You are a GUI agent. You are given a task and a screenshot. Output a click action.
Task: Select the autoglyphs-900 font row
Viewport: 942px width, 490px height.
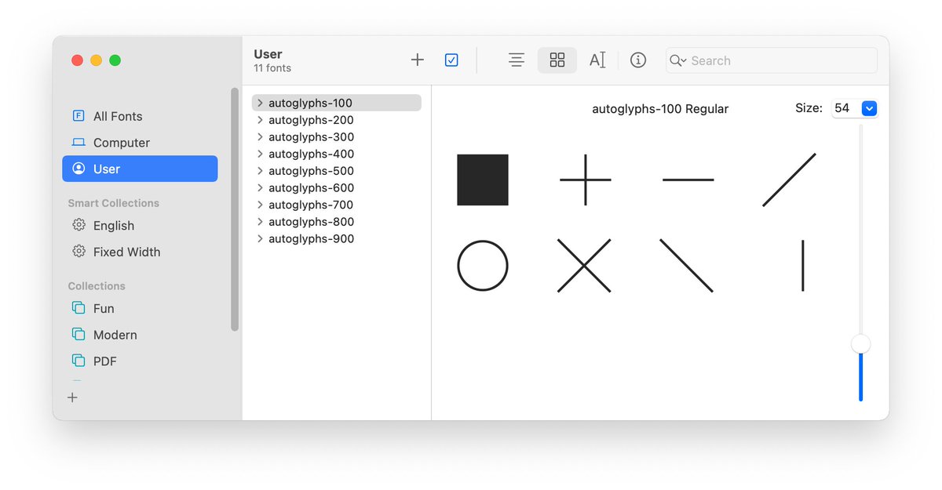click(x=336, y=239)
